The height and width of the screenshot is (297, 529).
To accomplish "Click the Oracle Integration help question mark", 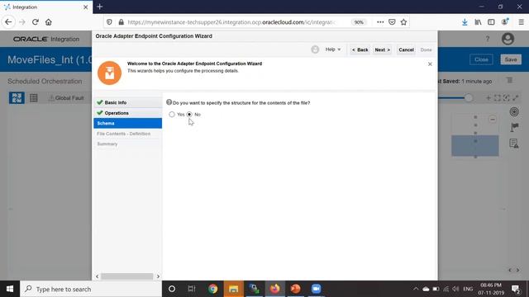I will point(488,39).
